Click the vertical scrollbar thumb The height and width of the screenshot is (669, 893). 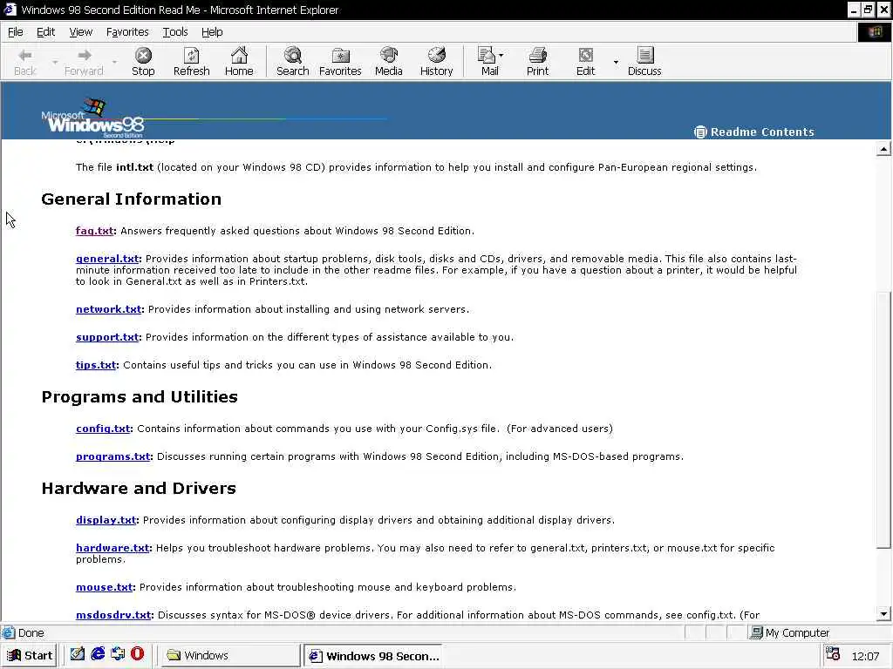(883, 420)
